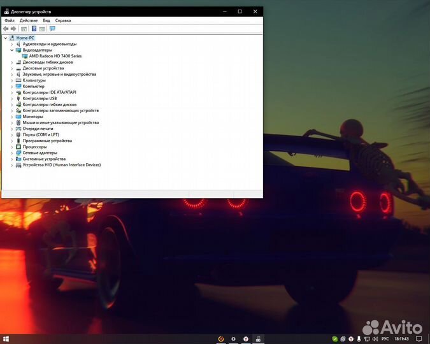Open help via the blue question mark icon

pos(34,29)
